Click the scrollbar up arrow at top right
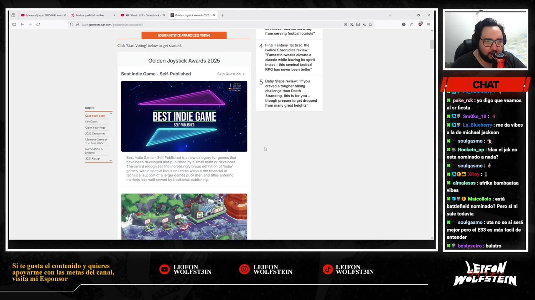The image size is (535, 300). (432, 30)
